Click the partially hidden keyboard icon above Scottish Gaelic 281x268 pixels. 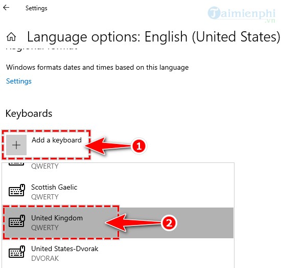tap(16, 164)
